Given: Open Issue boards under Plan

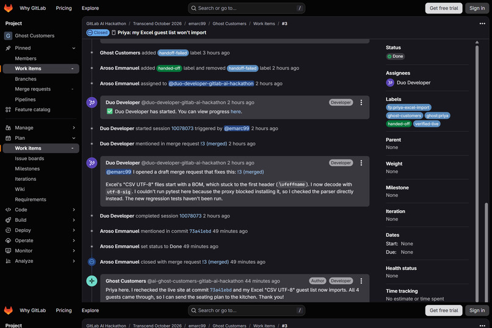Looking at the screenshot, I should (29, 159).
